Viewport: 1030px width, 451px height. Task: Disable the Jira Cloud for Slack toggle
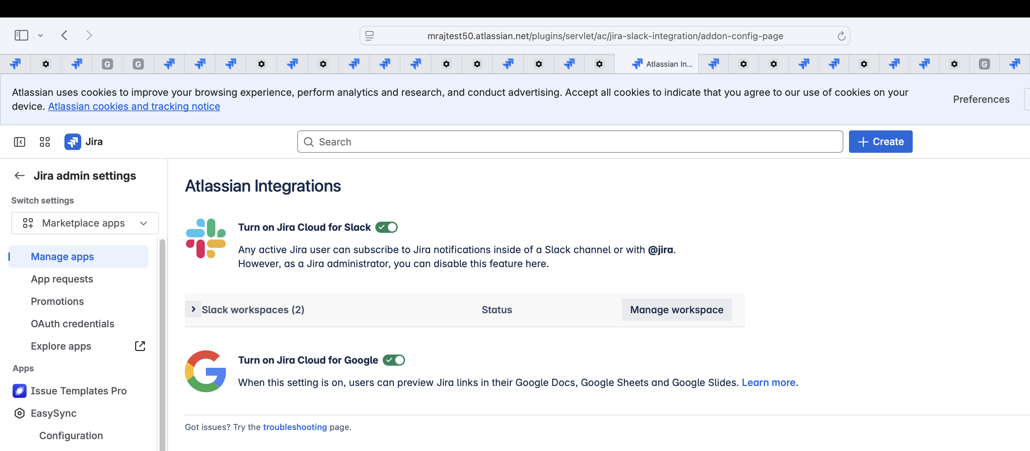[386, 227]
